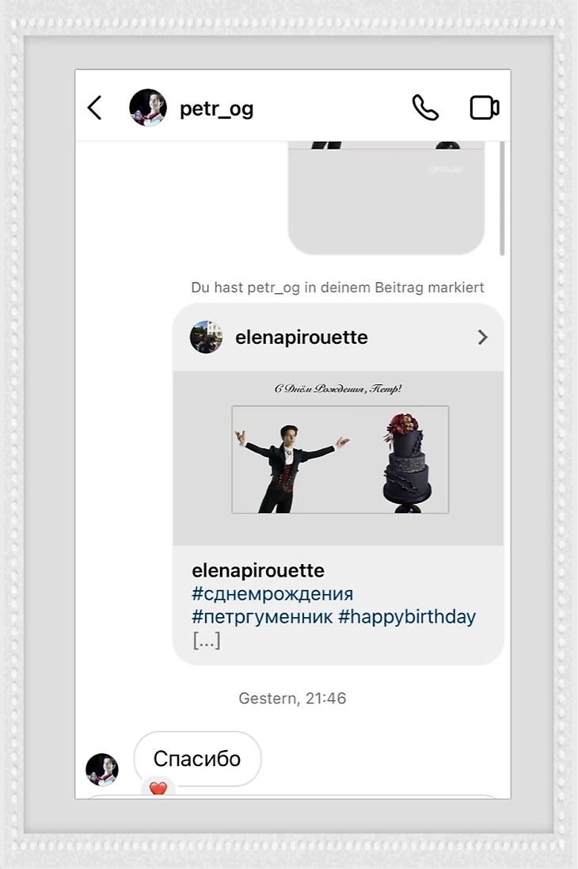The image size is (578, 869).
Task: Open petr_og's profile picture in header
Action: tap(148, 108)
